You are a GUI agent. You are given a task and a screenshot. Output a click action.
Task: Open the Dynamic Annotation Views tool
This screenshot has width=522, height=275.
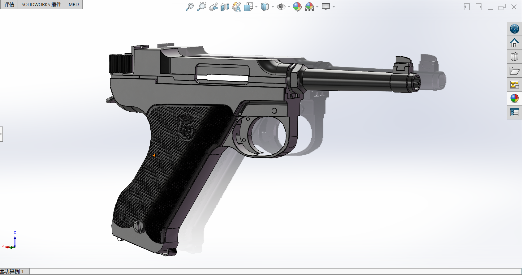[x=237, y=7]
